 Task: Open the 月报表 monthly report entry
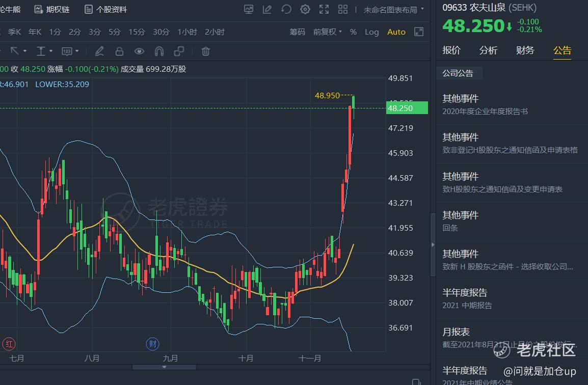pos(512,338)
